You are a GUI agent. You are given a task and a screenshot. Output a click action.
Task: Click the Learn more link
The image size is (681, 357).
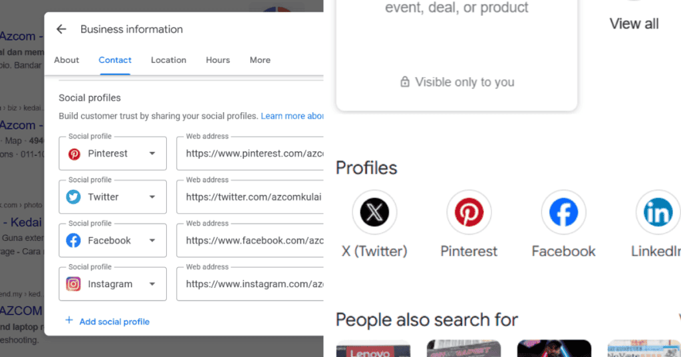(292, 116)
